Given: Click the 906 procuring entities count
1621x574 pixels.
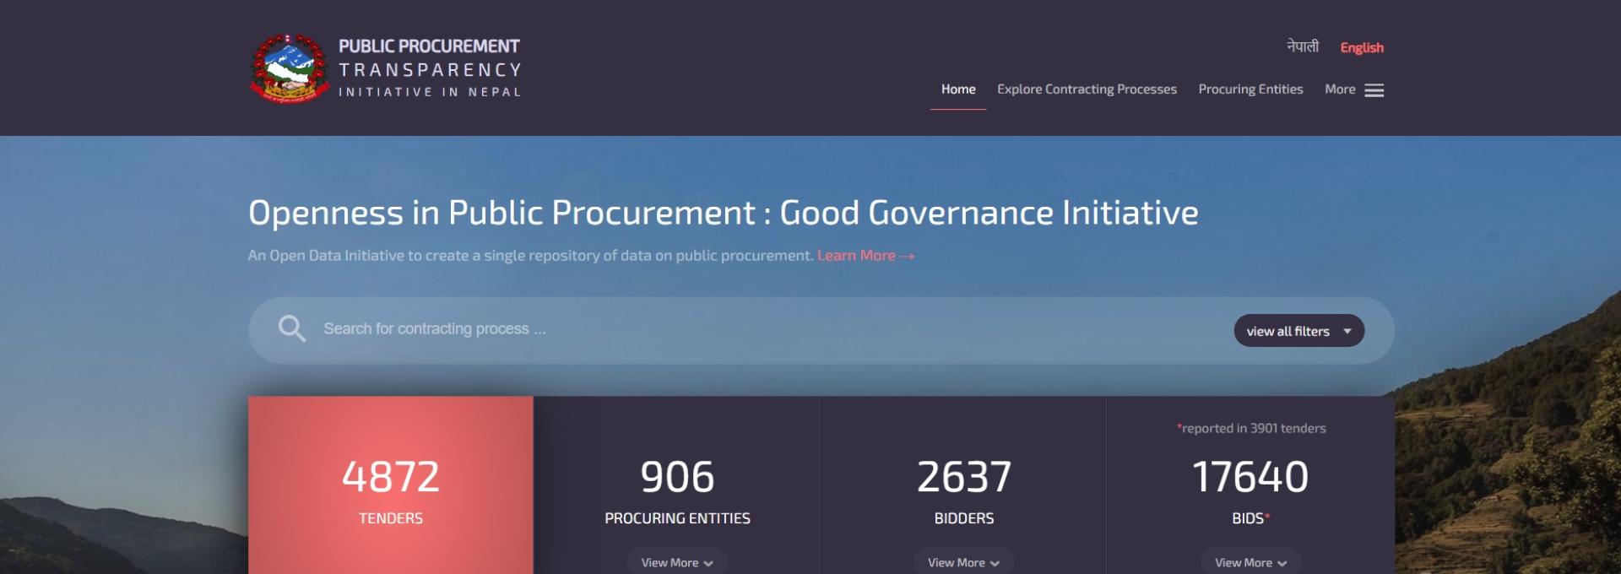Looking at the screenshot, I should (677, 477).
